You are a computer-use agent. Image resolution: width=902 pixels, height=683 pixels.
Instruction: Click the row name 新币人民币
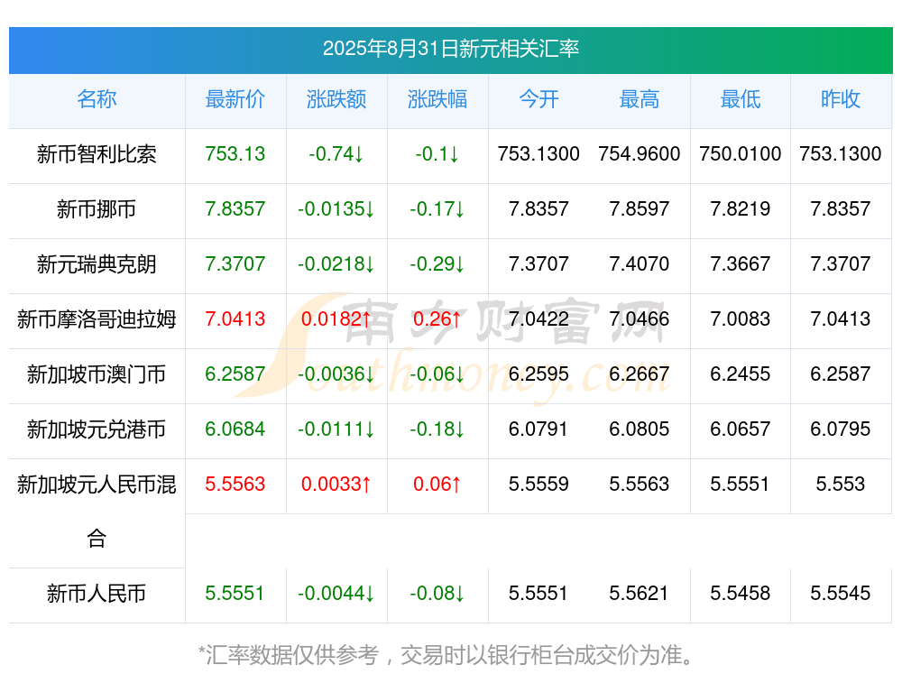coord(97,594)
